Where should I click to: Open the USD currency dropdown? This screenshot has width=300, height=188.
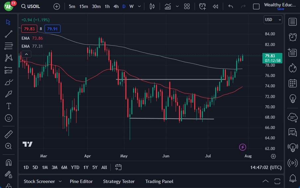(273, 20)
